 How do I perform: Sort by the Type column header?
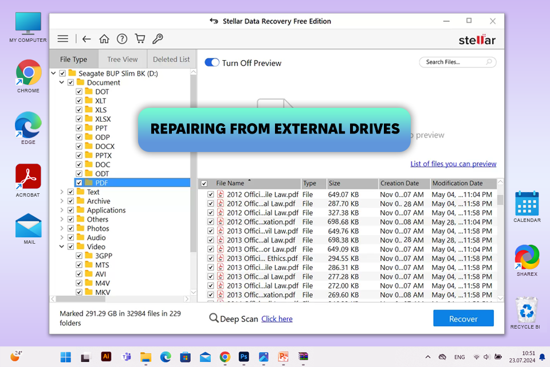tap(313, 183)
